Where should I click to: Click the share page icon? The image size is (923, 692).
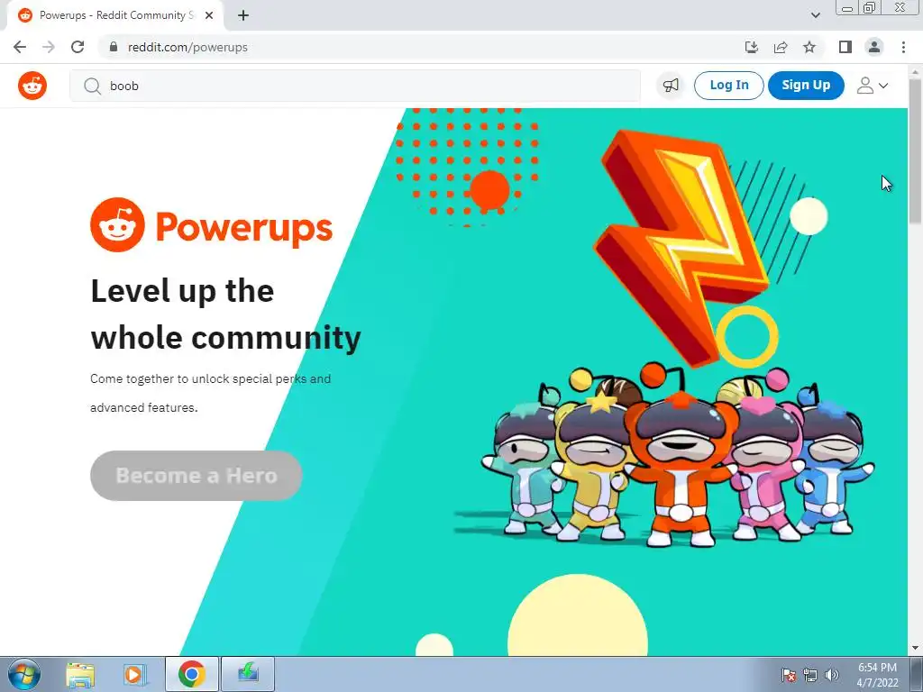[781, 47]
